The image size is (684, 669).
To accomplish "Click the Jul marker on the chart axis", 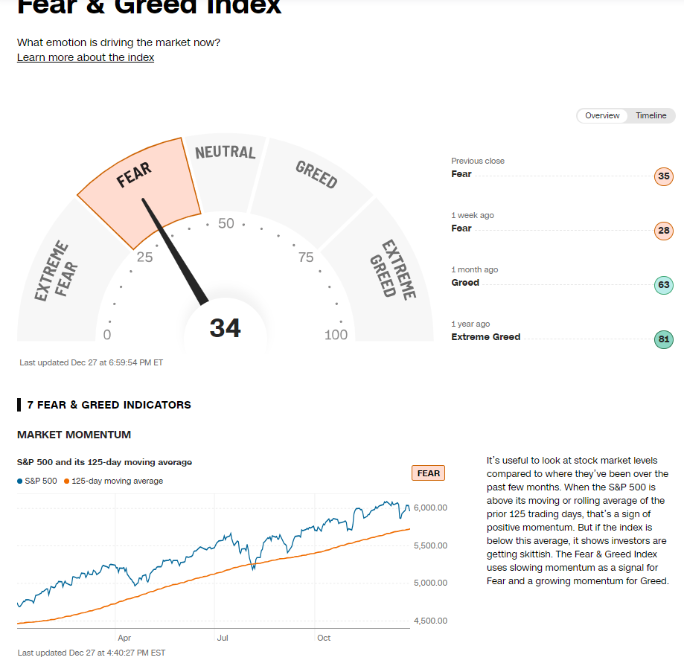I will [223, 638].
